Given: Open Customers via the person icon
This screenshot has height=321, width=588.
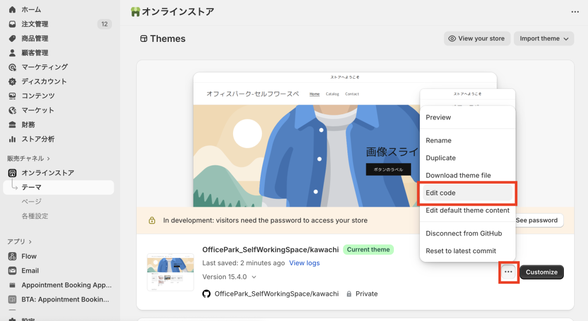Looking at the screenshot, I should click(12, 53).
